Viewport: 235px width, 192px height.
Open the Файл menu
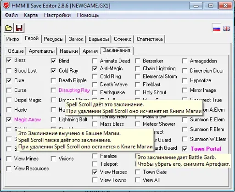pyautogui.click(x=11, y=15)
